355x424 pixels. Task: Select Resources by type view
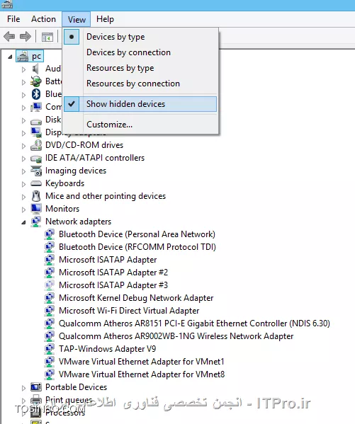(x=140, y=68)
